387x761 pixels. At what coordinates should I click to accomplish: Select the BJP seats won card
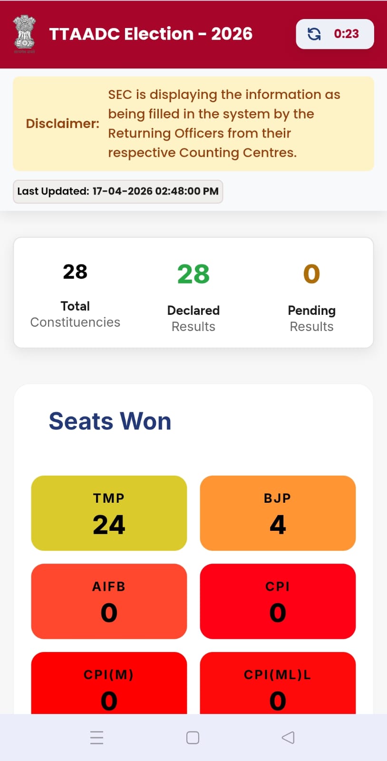[278, 513]
